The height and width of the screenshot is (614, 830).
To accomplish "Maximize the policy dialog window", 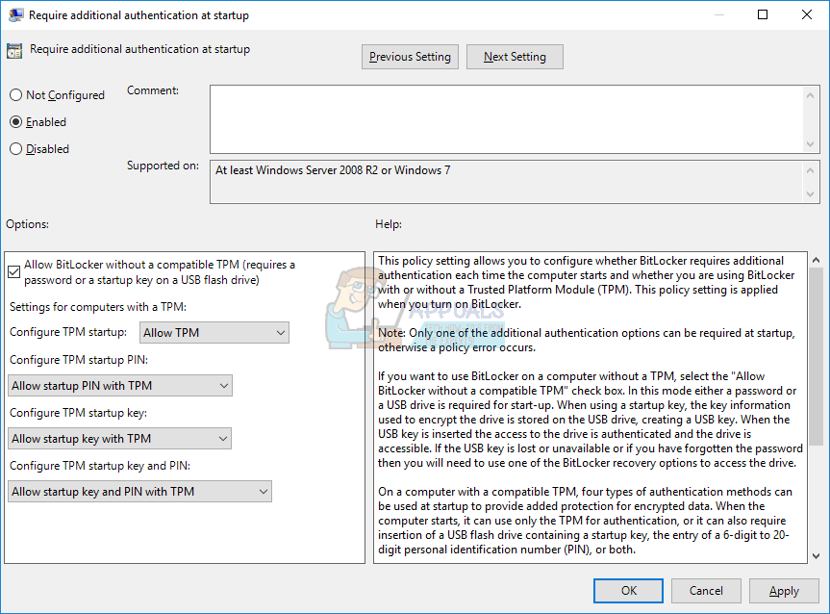I will click(763, 14).
